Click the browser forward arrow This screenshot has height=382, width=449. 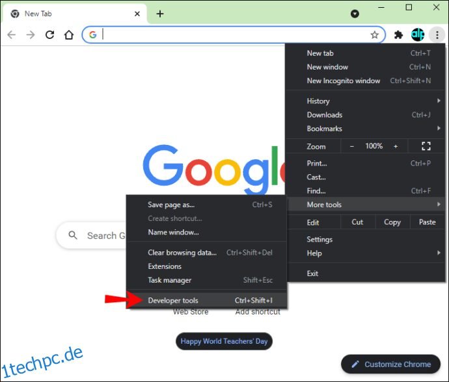click(x=31, y=35)
